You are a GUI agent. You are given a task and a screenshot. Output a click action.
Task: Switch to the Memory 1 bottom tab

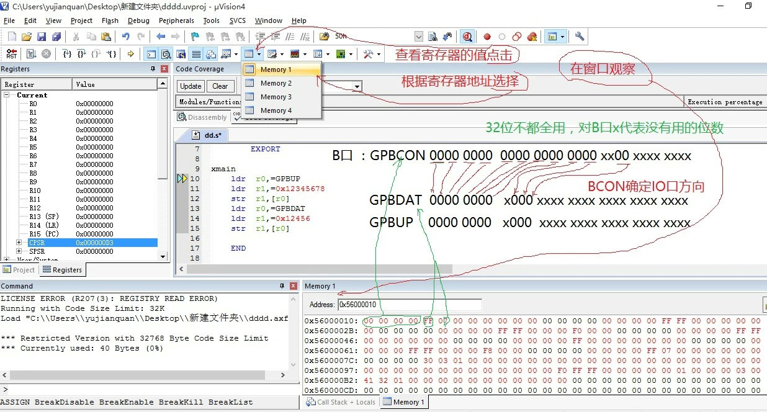pos(403,402)
